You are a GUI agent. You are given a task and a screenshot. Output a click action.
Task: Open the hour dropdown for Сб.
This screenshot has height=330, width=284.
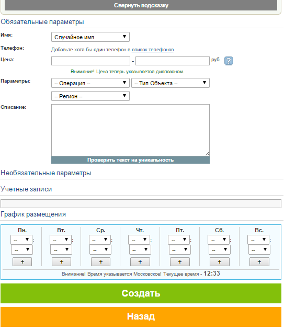point(219,240)
